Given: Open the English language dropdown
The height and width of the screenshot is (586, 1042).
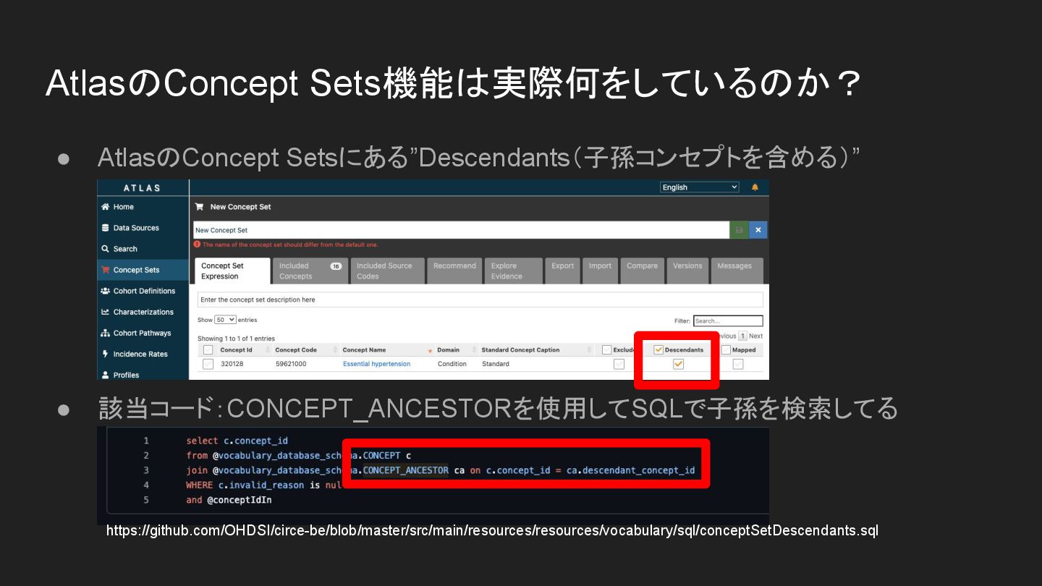Looking at the screenshot, I should (700, 187).
